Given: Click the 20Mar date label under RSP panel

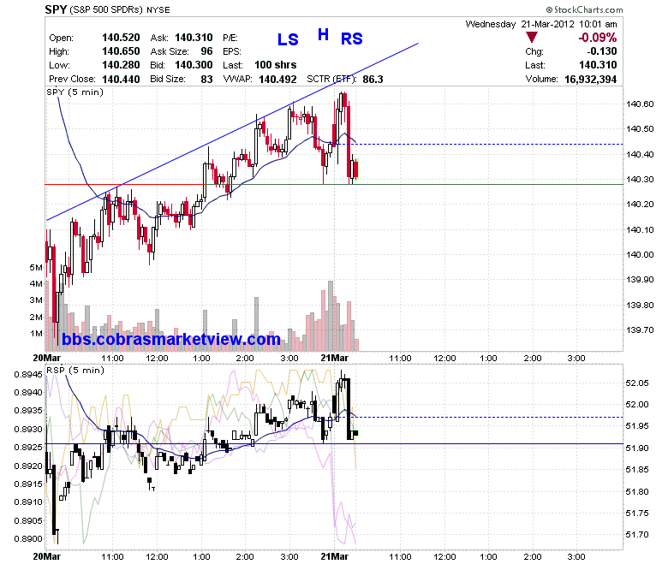Looking at the screenshot, I should (x=46, y=556).
